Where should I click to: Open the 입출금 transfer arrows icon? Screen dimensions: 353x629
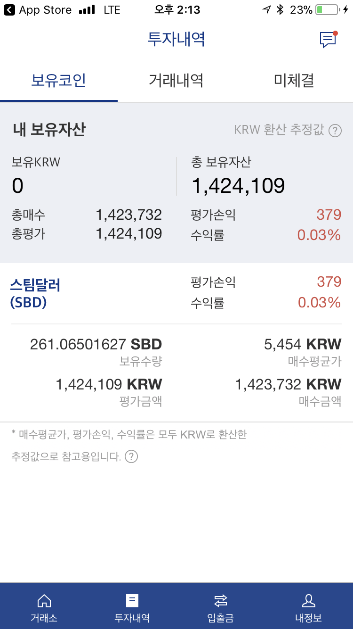click(220, 601)
